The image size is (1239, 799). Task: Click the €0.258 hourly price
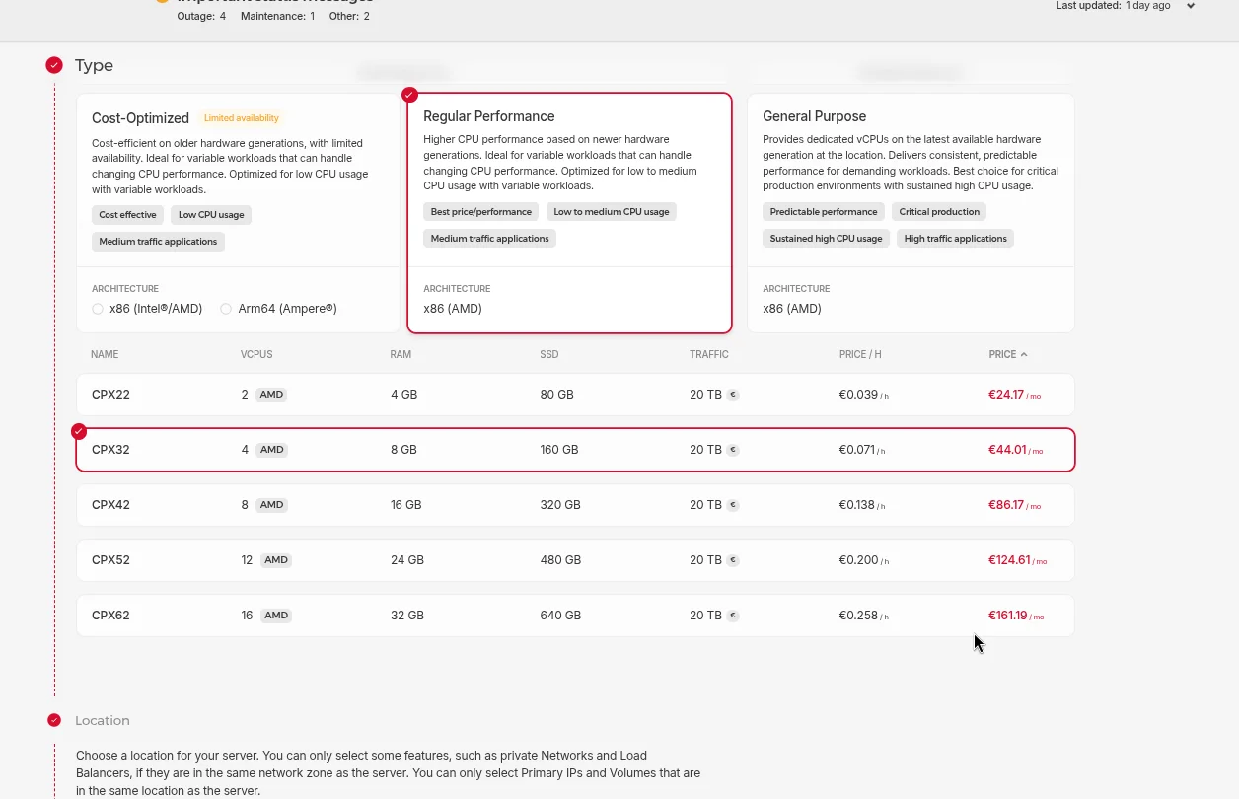pos(864,616)
